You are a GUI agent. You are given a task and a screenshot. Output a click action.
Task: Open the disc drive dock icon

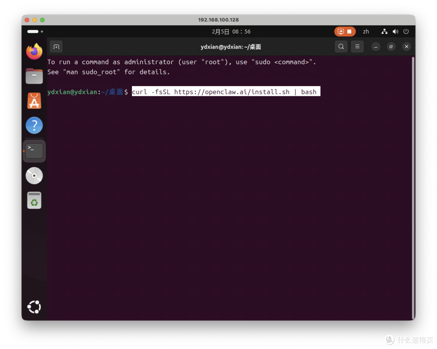(34, 176)
